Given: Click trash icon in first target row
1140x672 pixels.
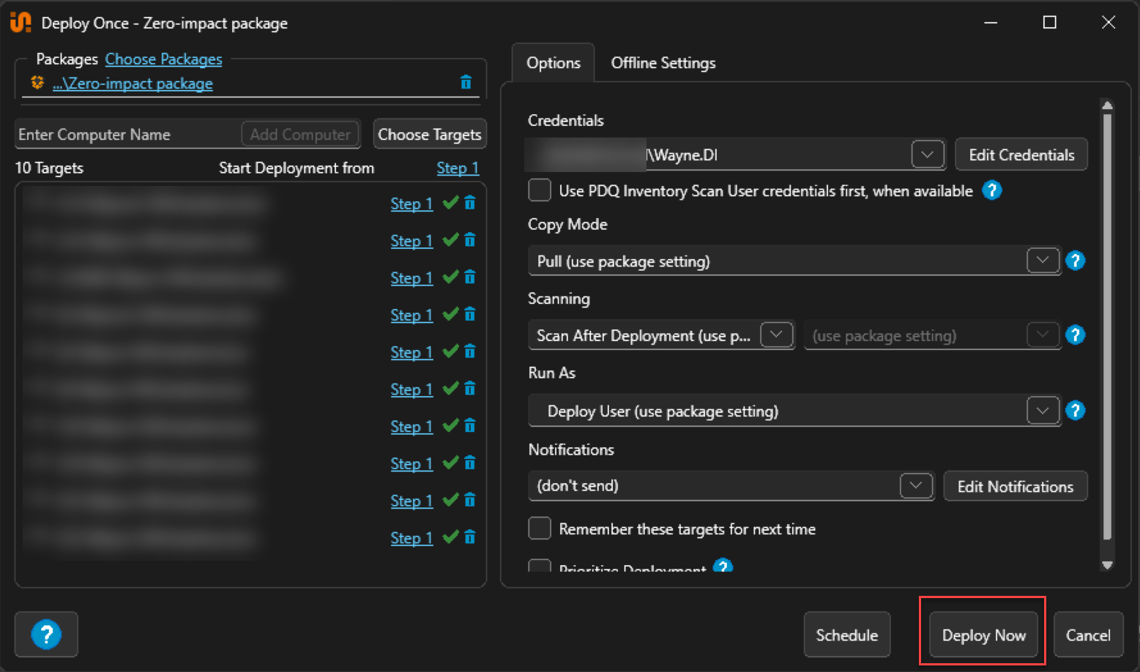Looking at the screenshot, I should pos(470,203).
